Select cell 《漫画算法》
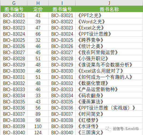 [109, 102]
